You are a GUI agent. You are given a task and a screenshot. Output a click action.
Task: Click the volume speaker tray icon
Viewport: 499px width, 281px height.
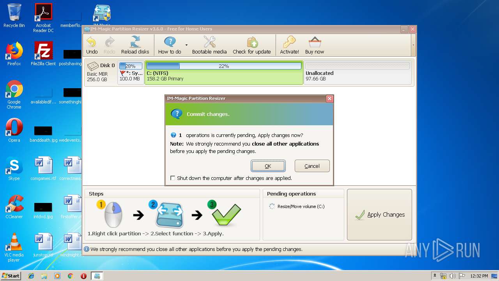point(453,276)
